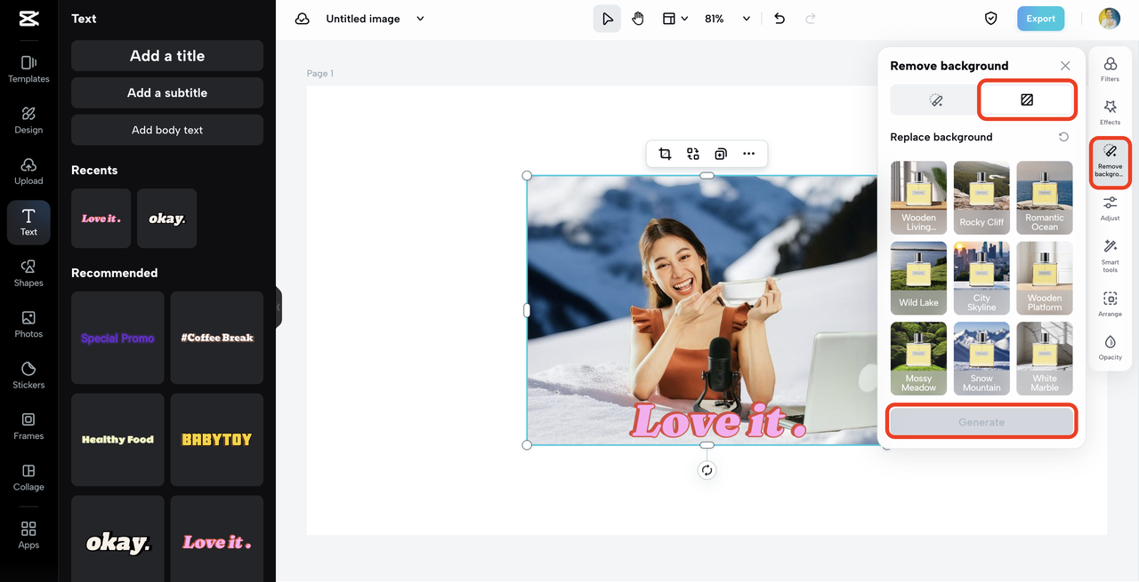The height and width of the screenshot is (582, 1139).
Task: Choose the Rocky Cliff background
Action: click(x=981, y=197)
